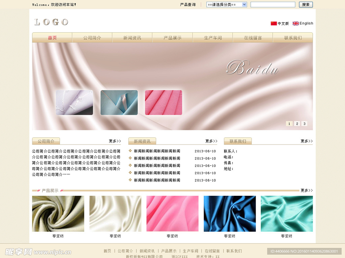
Task: Open the dark blue satin product image
Action: point(230,214)
